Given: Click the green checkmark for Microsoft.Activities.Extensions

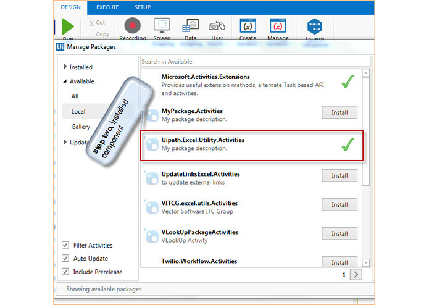Looking at the screenshot, I should (348, 81).
